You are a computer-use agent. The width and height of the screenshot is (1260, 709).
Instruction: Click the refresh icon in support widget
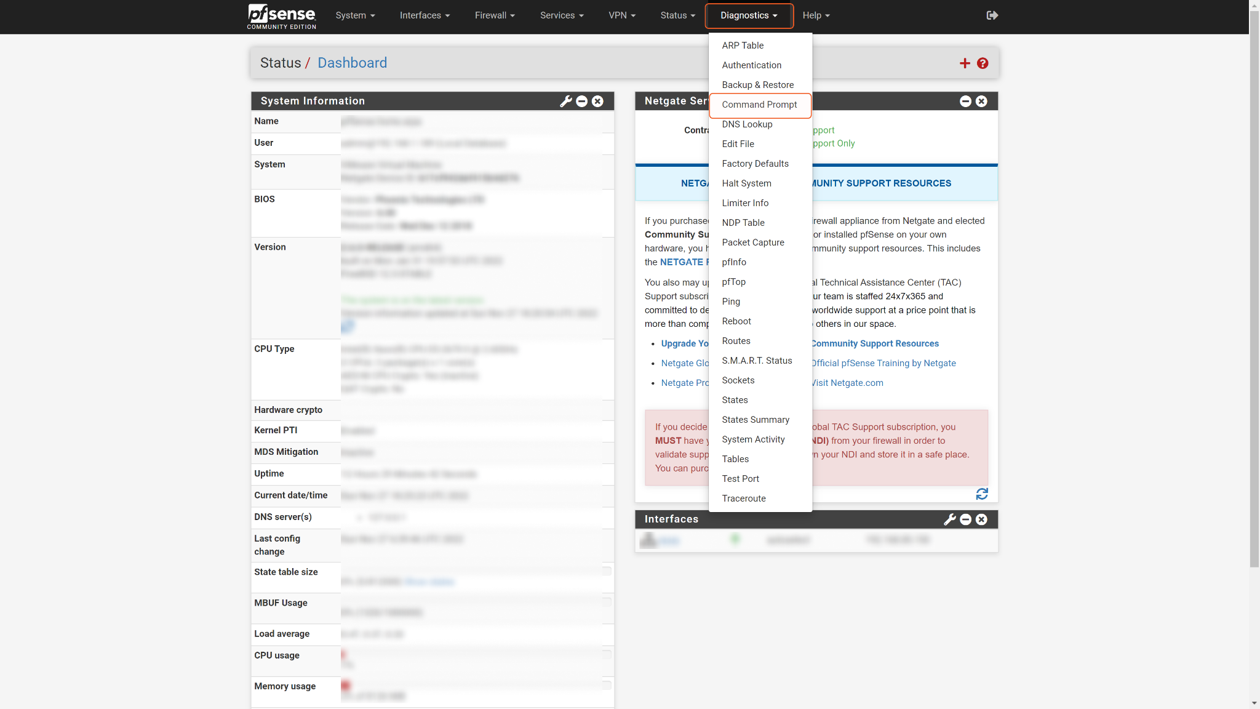pyautogui.click(x=982, y=494)
